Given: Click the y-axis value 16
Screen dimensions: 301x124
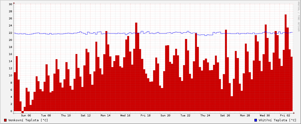Looking at the screenshot, I should (x=11, y=54).
